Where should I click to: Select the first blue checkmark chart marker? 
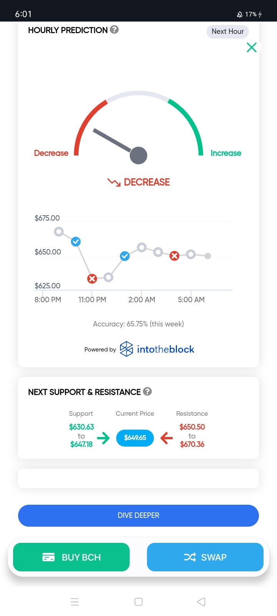76,242
